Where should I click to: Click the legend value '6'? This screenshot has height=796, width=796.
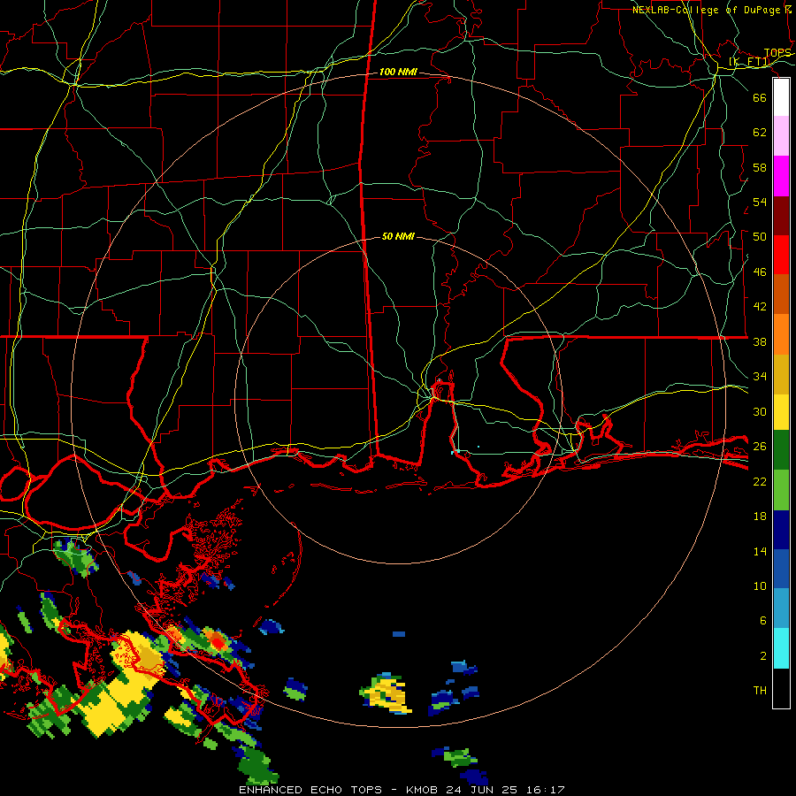[x=763, y=621]
